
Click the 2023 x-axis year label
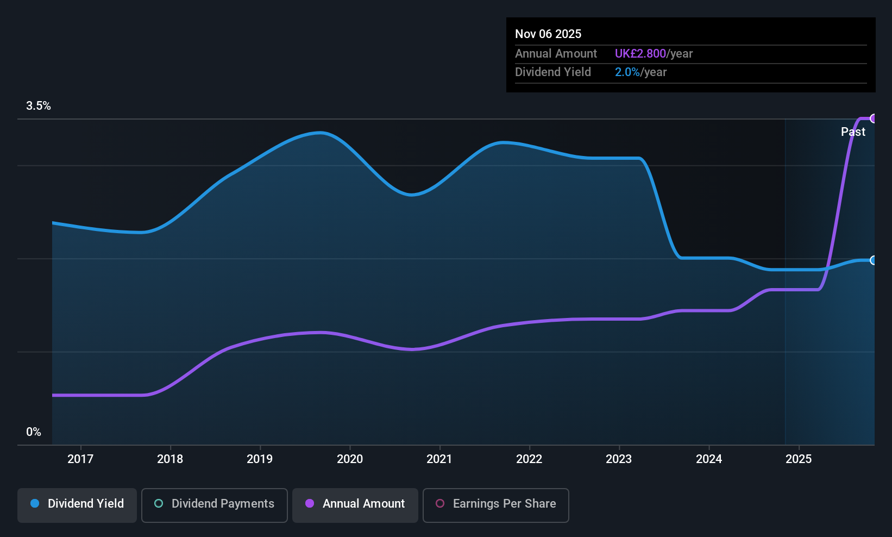tap(619, 459)
